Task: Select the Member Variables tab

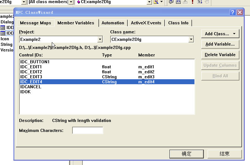Action: pos(76,23)
